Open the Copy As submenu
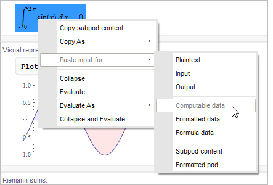 72,42
